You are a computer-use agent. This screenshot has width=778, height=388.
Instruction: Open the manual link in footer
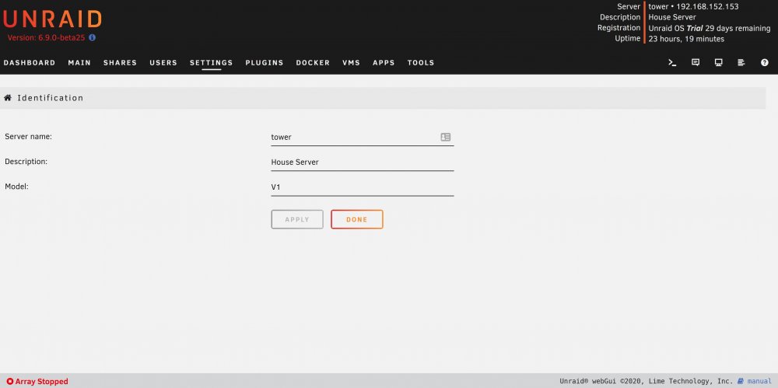[759, 381]
